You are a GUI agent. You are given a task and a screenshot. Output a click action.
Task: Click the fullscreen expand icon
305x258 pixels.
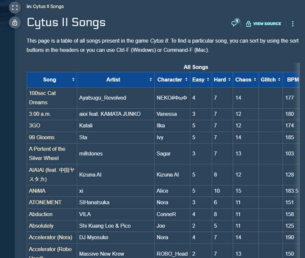pos(15,7)
